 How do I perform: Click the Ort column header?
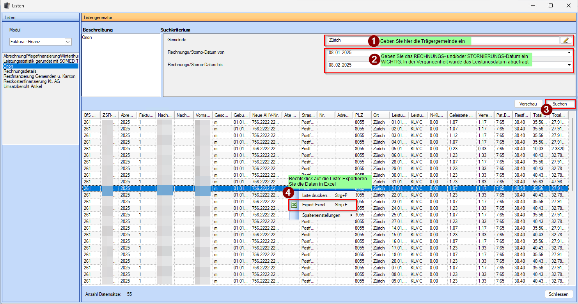(x=380, y=115)
